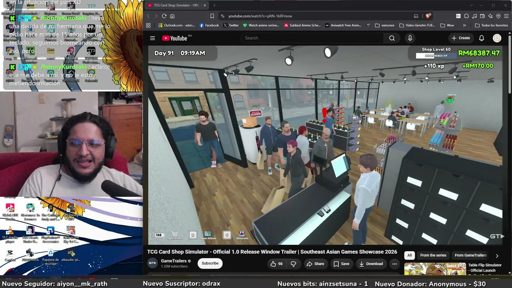Go to the browser home page

click(172, 16)
